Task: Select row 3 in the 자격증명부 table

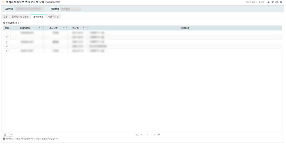Action: (142, 42)
